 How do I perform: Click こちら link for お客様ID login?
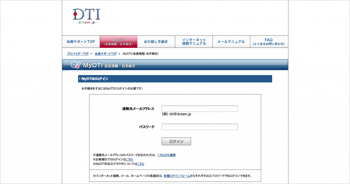point(130,159)
